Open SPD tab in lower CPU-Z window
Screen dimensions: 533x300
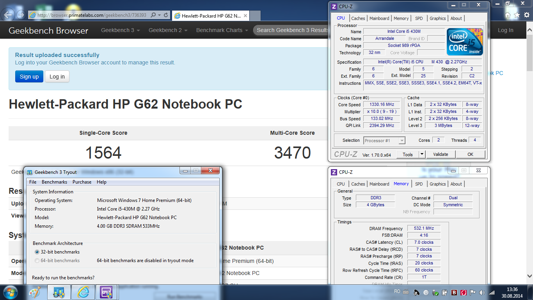(x=419, y=184)
